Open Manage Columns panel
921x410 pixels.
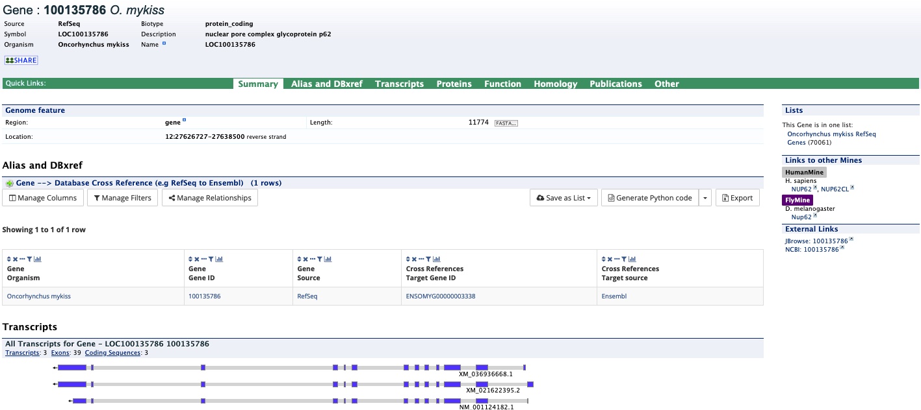click(43, 198)
